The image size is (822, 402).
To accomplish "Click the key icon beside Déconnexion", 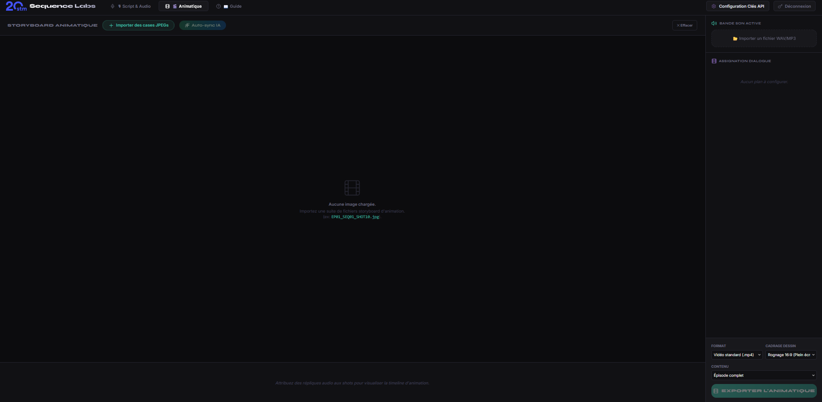I will click(780, 6).
